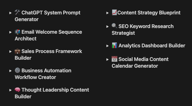The image size is (192, 106).
Task: Select the Content Strategy Blueprint heading text
Action: (149, 13)
